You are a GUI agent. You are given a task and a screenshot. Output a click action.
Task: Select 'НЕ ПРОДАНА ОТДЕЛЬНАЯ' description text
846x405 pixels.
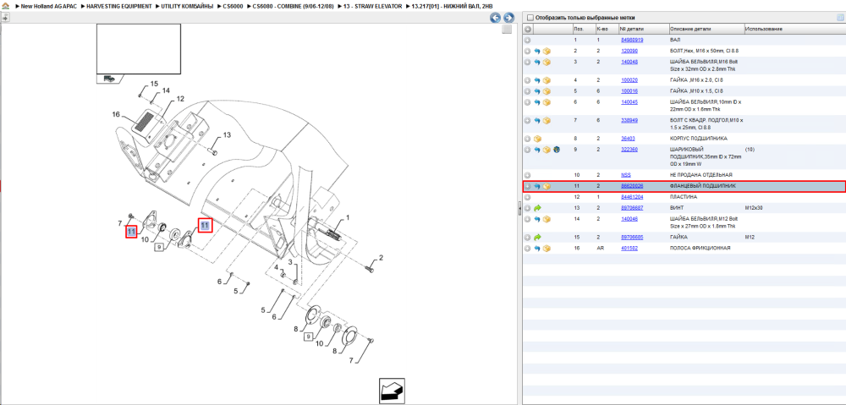(700, 175)
